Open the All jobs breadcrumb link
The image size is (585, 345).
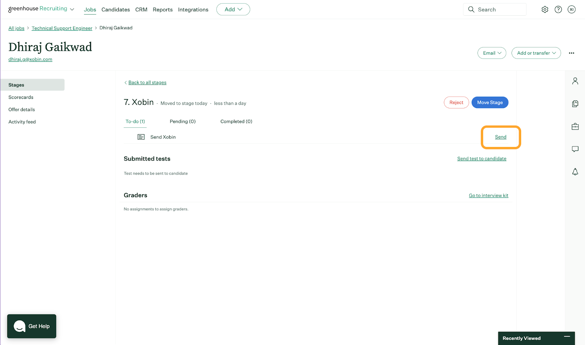(16, 28)
